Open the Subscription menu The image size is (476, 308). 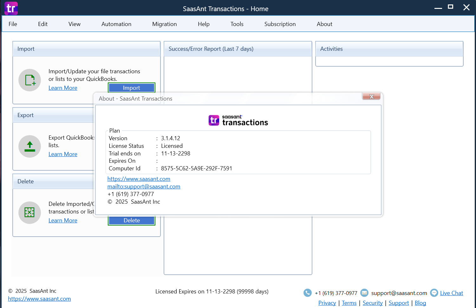pos(280,24)
